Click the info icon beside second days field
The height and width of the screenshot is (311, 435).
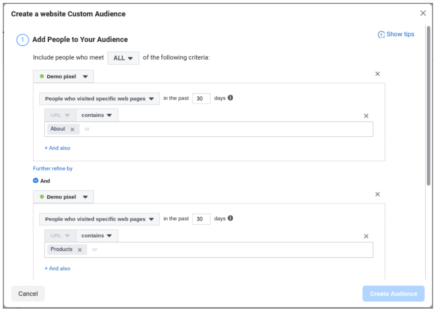point(230,218)
